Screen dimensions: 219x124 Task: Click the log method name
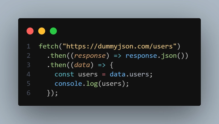[92, 84]
